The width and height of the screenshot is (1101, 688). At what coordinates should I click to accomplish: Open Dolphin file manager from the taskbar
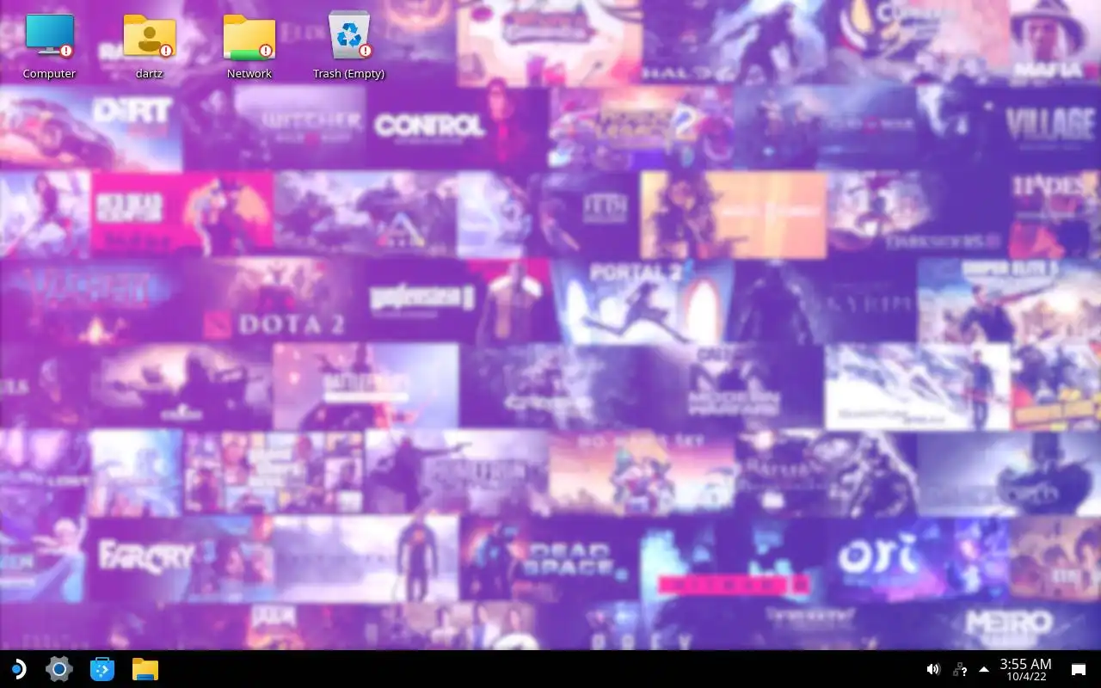point(145,669)
